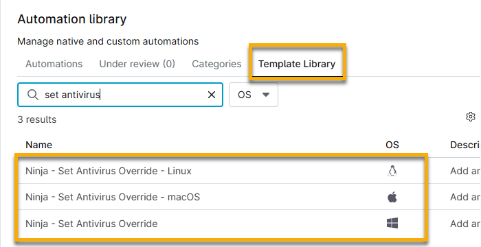
Task: Sort by the OS column header
Action: pos(392,145)
